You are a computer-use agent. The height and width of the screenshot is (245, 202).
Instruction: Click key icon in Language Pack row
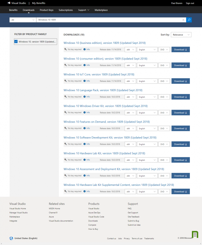coord(66,97)
